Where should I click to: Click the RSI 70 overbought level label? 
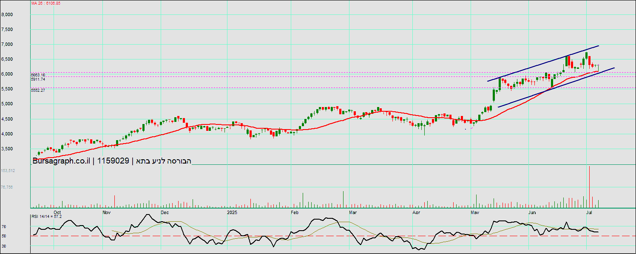click(4, 227)
